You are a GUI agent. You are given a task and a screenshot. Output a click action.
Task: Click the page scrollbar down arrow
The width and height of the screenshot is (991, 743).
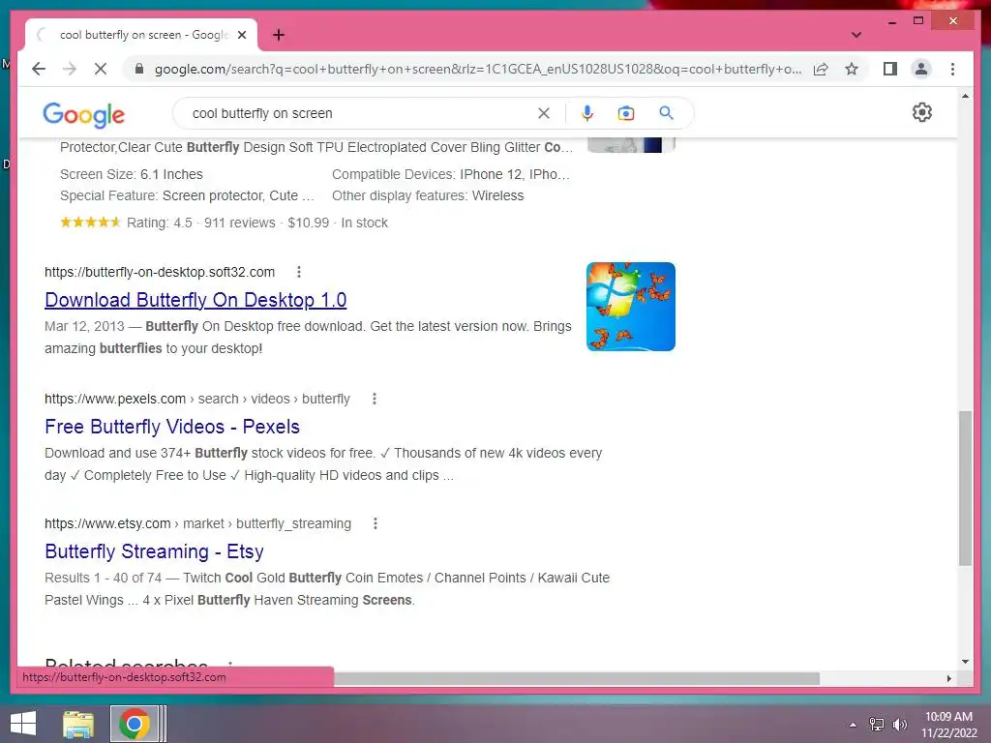965,662
